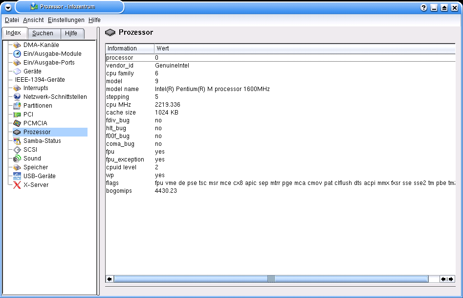Click the PCMCIA icon in the list
The height and width of the screenshot is (298, 463).
(x=17, y=123)
